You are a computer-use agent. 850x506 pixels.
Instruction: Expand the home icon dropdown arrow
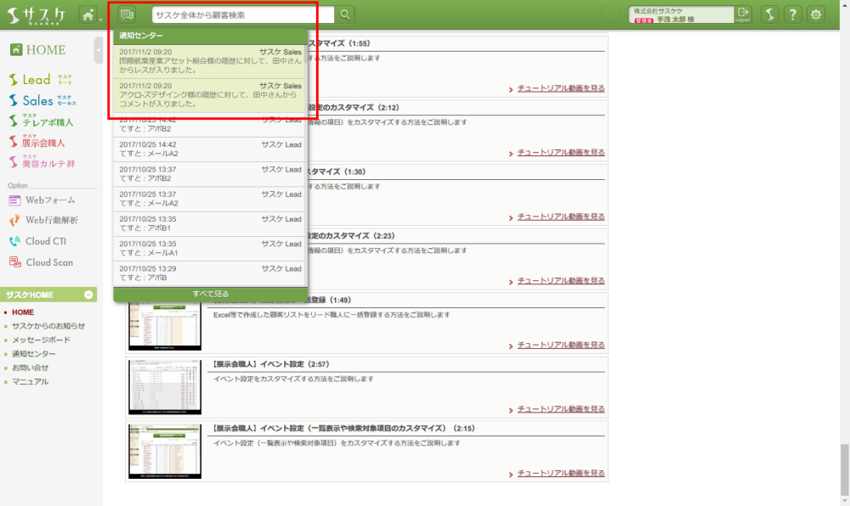pos(99,17)
